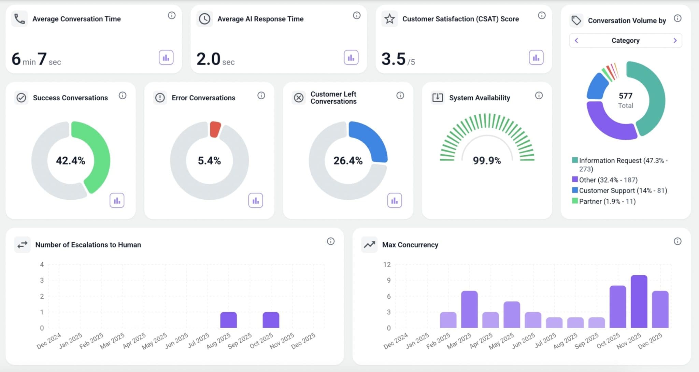Viewport: 699px width, 372px height.
Task: Show info tooltip for System Availability
Action: pyautogui.click(x=538, y=95)
